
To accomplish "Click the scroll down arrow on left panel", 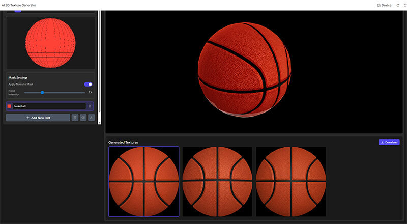I will click(x=99, y=122).
